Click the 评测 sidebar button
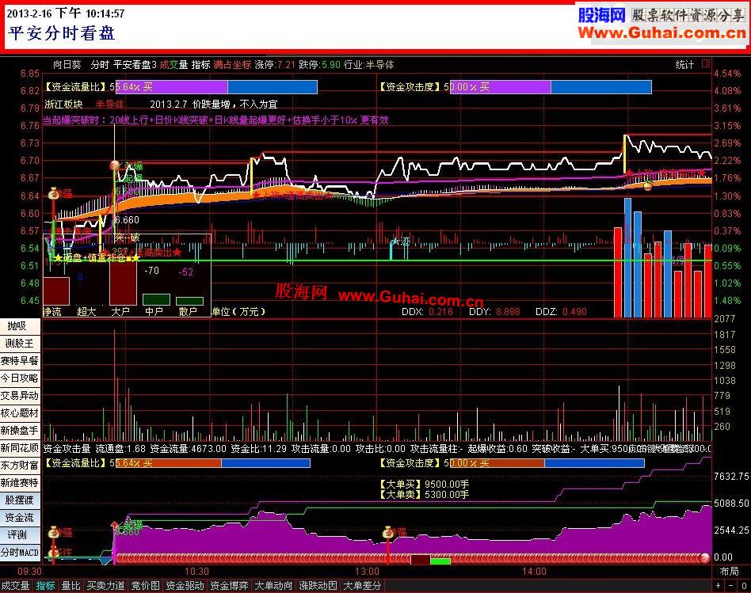Viewport: 751px width, 593px height. (20, 535)
